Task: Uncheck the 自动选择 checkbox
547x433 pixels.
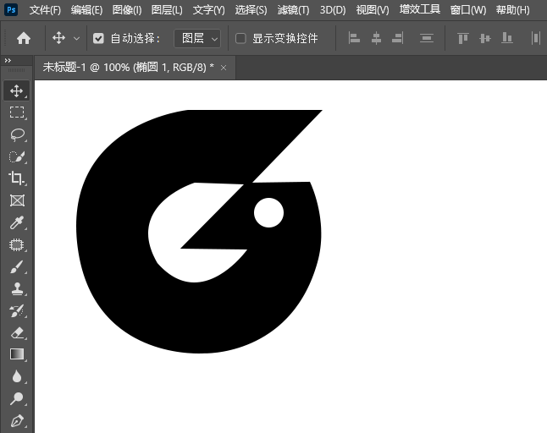Action: pos(98,38)
